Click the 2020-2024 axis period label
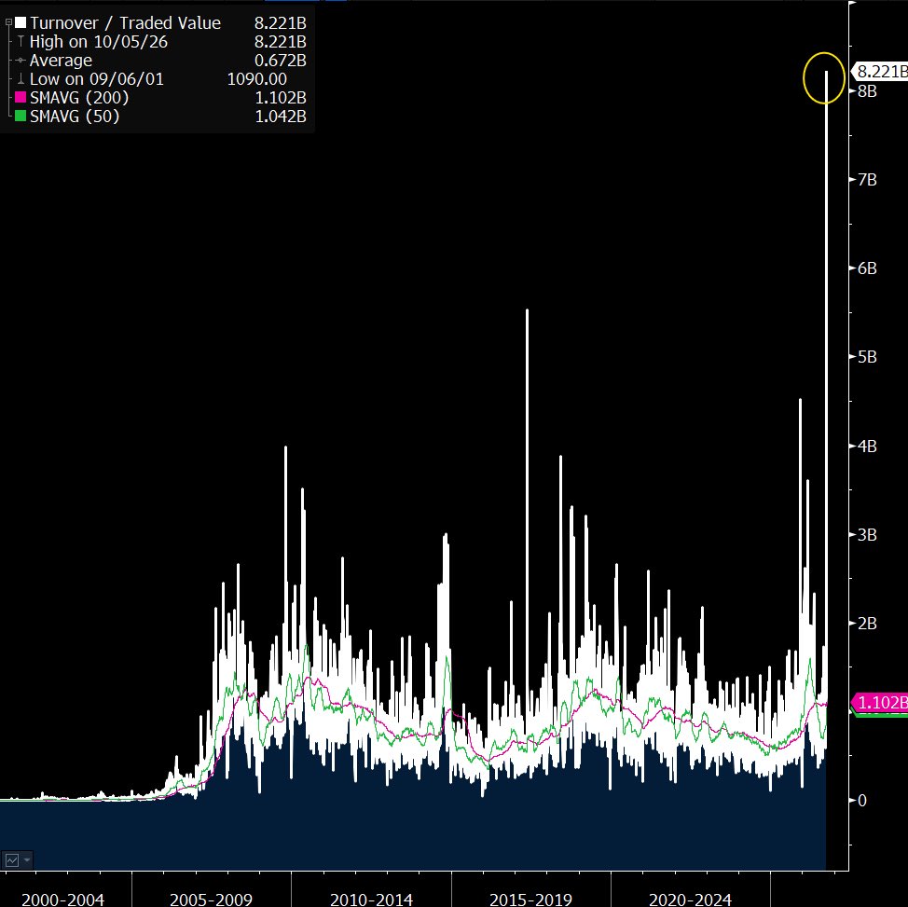The height and width of the screenshot is (907, 908). [690, 900]
